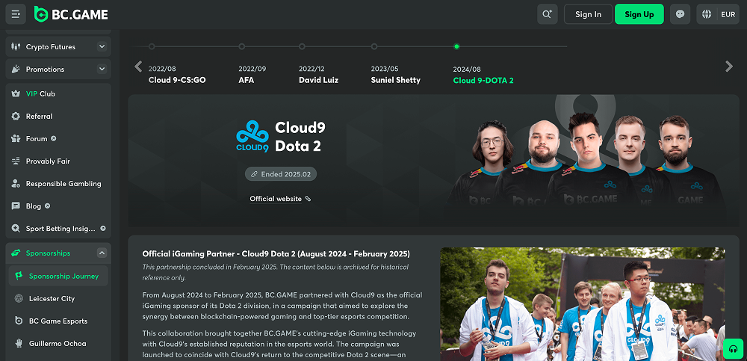Open Sponsorship Journey submenu item
The width and height of the screenshot is (747, 361).
point(58,276)
